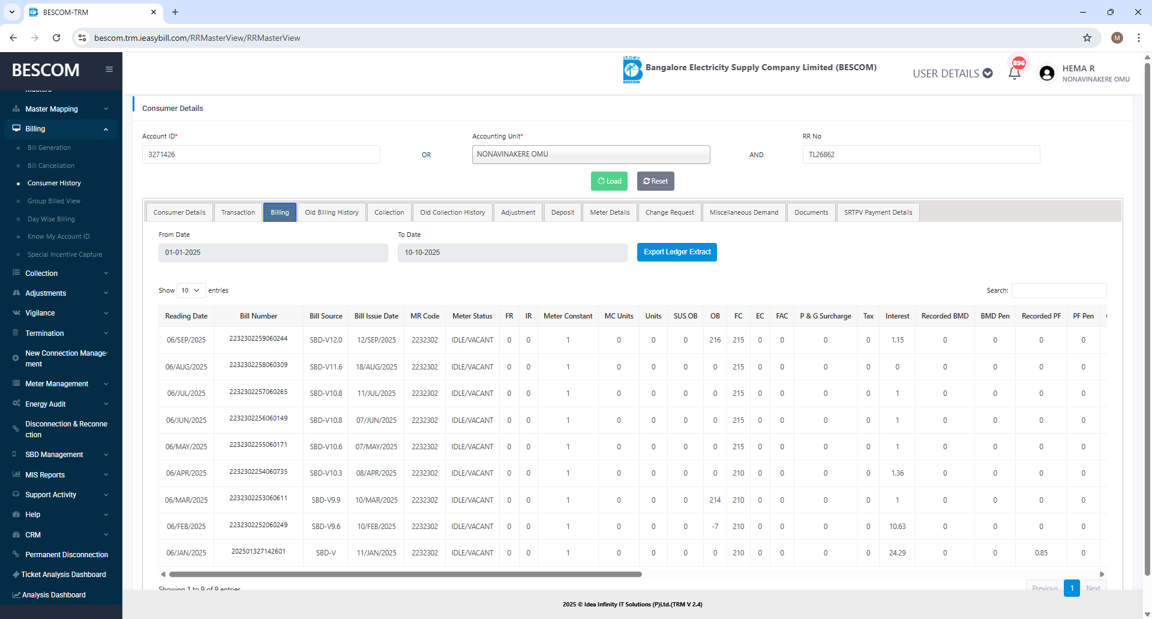This screenshot has height=619, width=1152.
Task: Open Ticket Analysis Dashboard from sidebar
Action: pyautogui.click(x=63, y=575)
